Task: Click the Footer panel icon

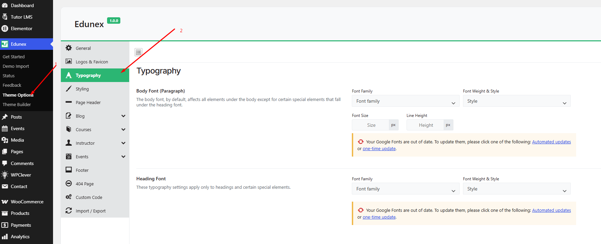Action: pos(69,170)
